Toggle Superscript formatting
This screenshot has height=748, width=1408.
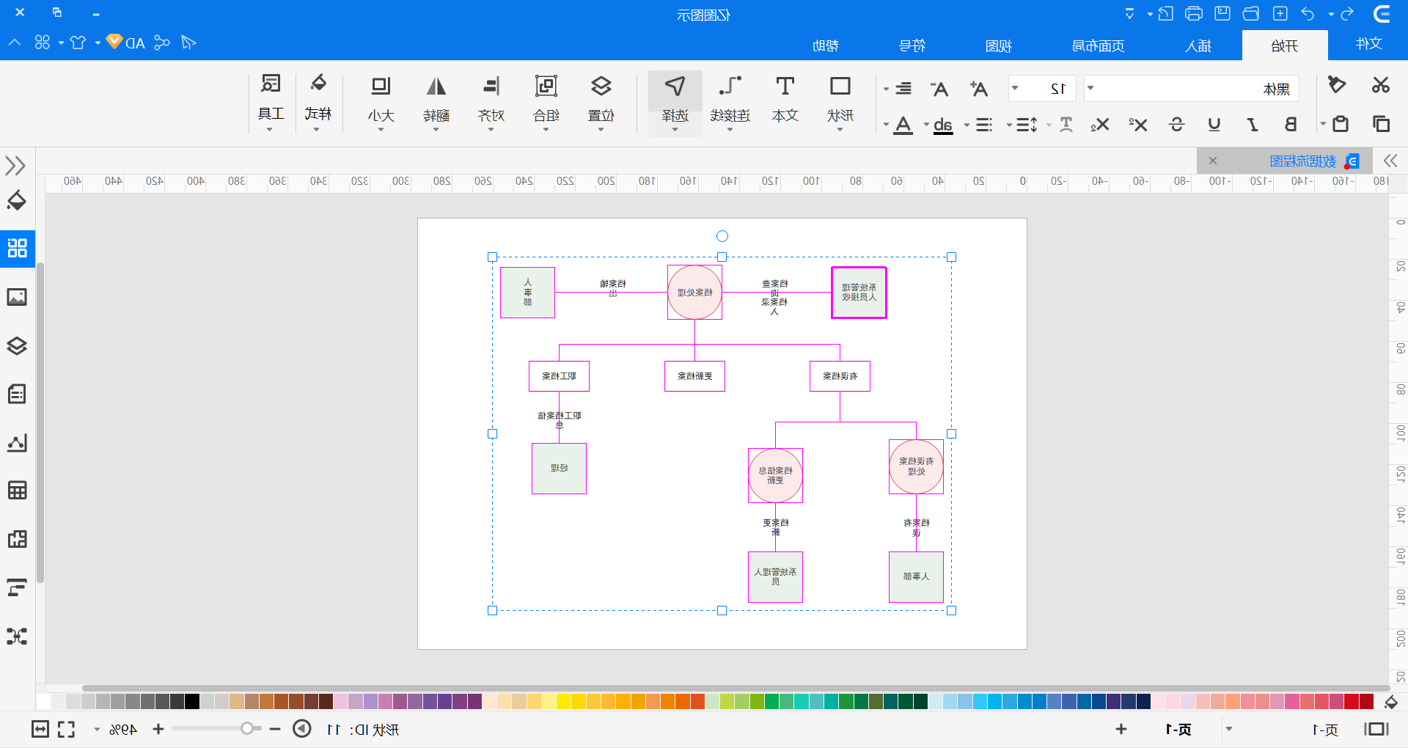1137,125
